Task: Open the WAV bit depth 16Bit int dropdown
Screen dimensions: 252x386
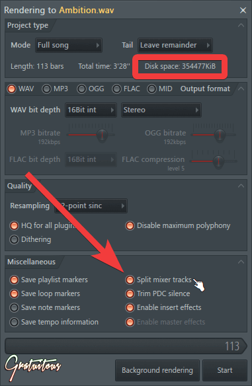Action: [91, 110]
